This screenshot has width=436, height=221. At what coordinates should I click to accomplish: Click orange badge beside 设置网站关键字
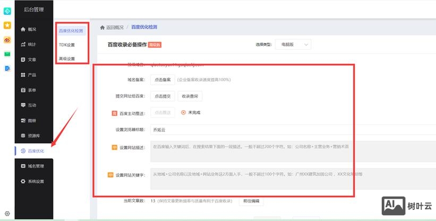[110, 175]
